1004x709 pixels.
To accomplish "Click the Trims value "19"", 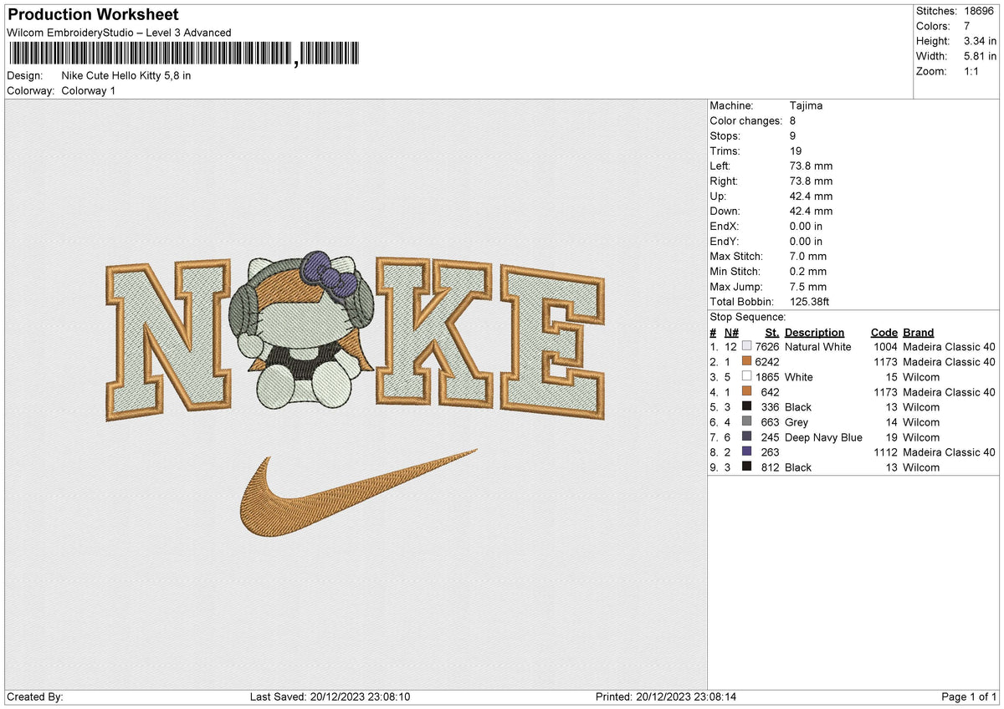I will (x=796, y=151).
